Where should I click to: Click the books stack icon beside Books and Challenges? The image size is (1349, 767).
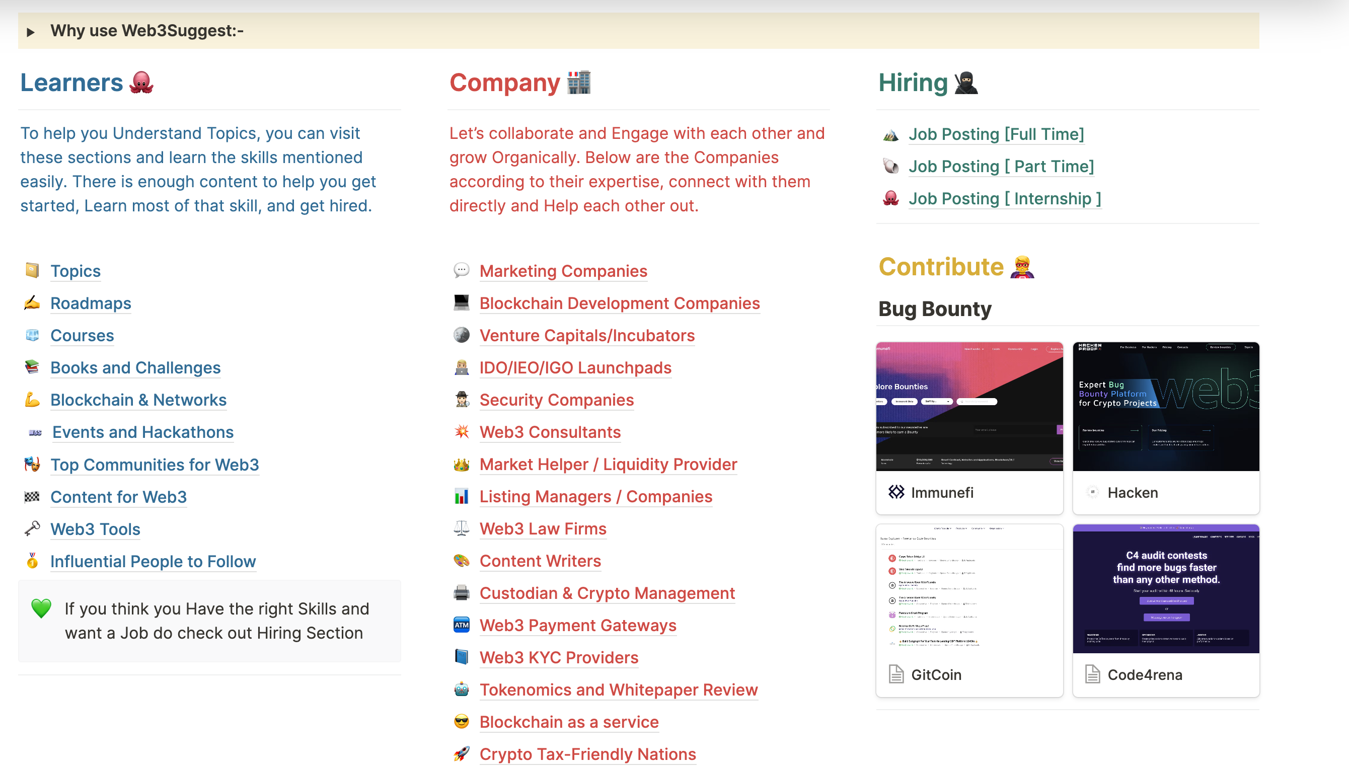click(32, 367)
